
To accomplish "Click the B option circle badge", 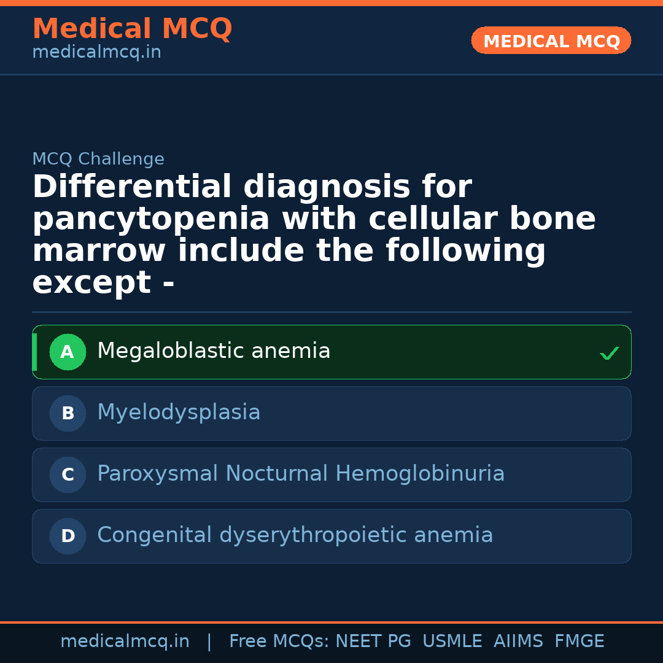I will 68,414.
